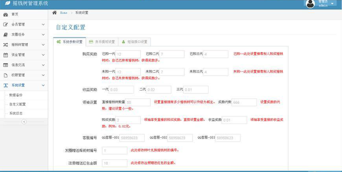Go to 首页 in sidebar
The height and width of the screenshot is (172, 342).
pyautogui.click(x=24, y=14)
